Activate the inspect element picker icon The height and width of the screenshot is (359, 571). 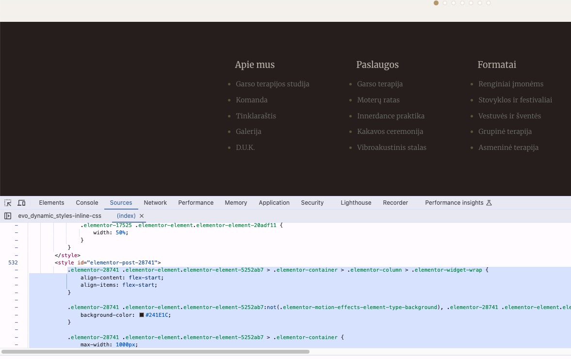pos(8,203)
